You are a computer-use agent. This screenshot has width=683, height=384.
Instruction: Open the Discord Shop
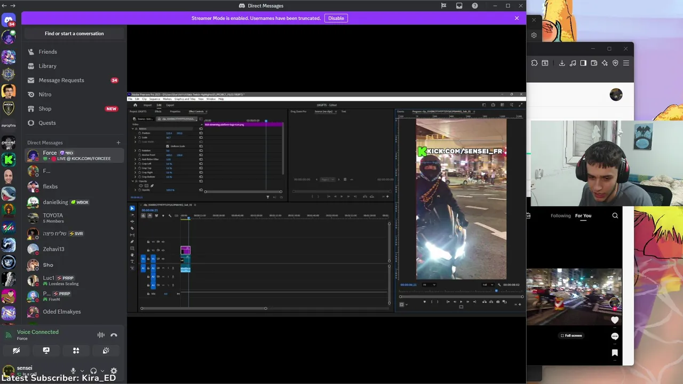coord(74,109)
